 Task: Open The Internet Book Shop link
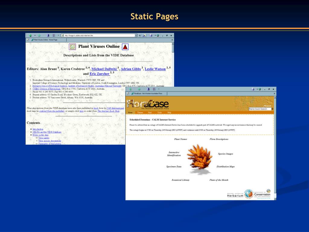[108, 111]
